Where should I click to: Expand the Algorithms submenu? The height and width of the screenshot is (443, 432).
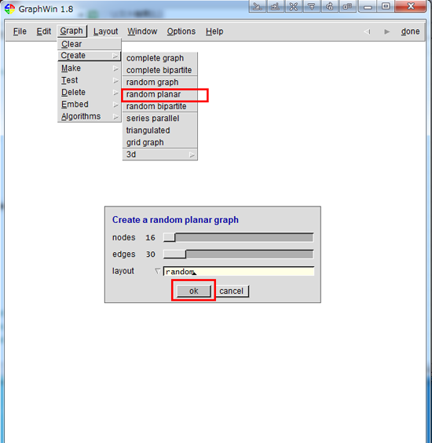tap(90, 116)
